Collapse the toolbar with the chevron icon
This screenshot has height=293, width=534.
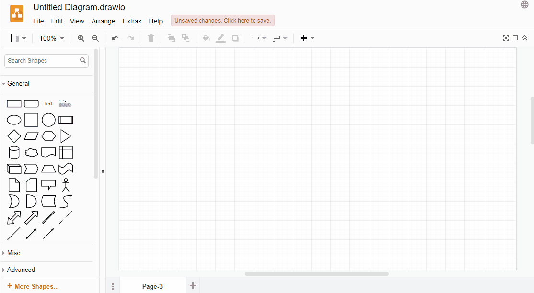click(x=525, y=37)
